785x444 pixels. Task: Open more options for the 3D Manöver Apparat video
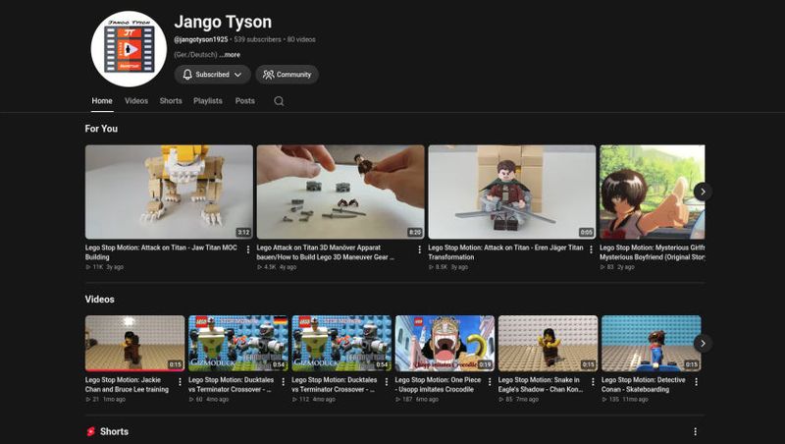pos(420,250)
